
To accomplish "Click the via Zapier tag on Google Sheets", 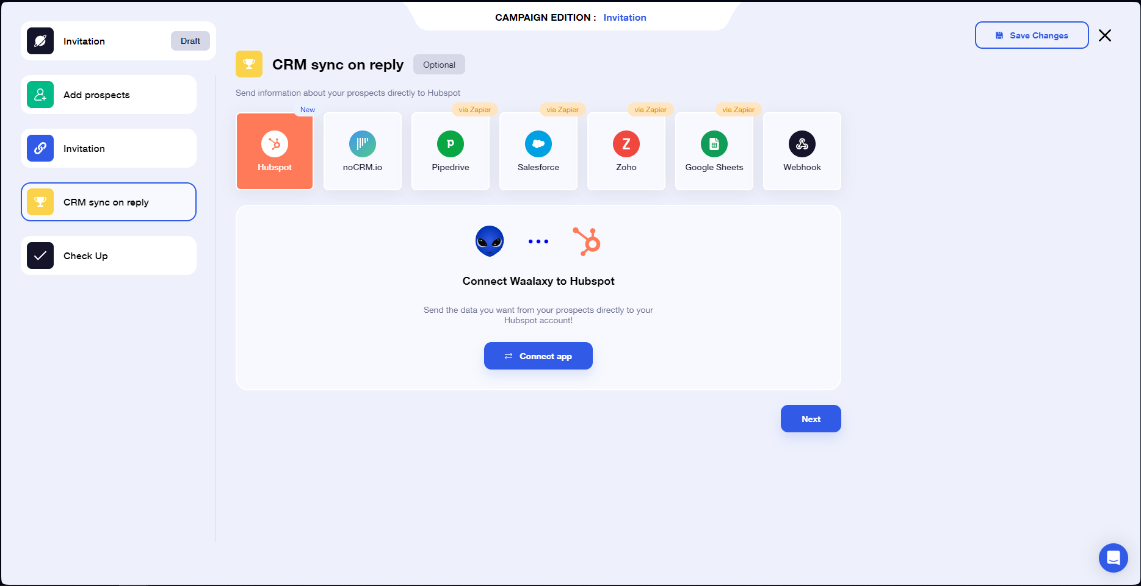I will pos(739,110).
